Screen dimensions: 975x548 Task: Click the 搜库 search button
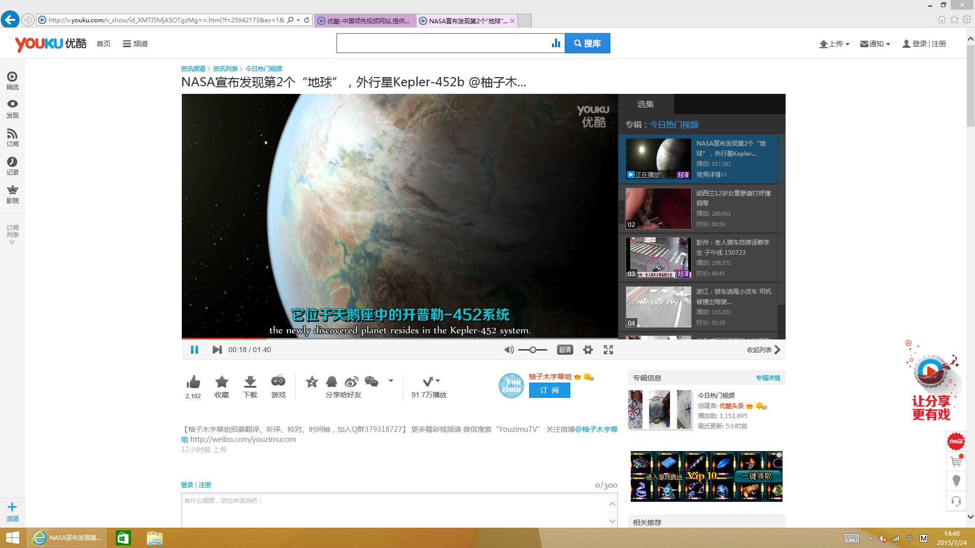click(x=588, y=43)
